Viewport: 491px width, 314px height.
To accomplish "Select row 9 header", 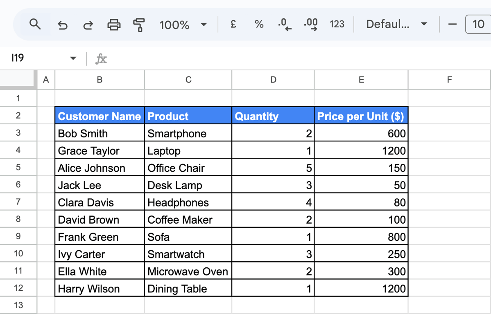I will coord(18,236).
